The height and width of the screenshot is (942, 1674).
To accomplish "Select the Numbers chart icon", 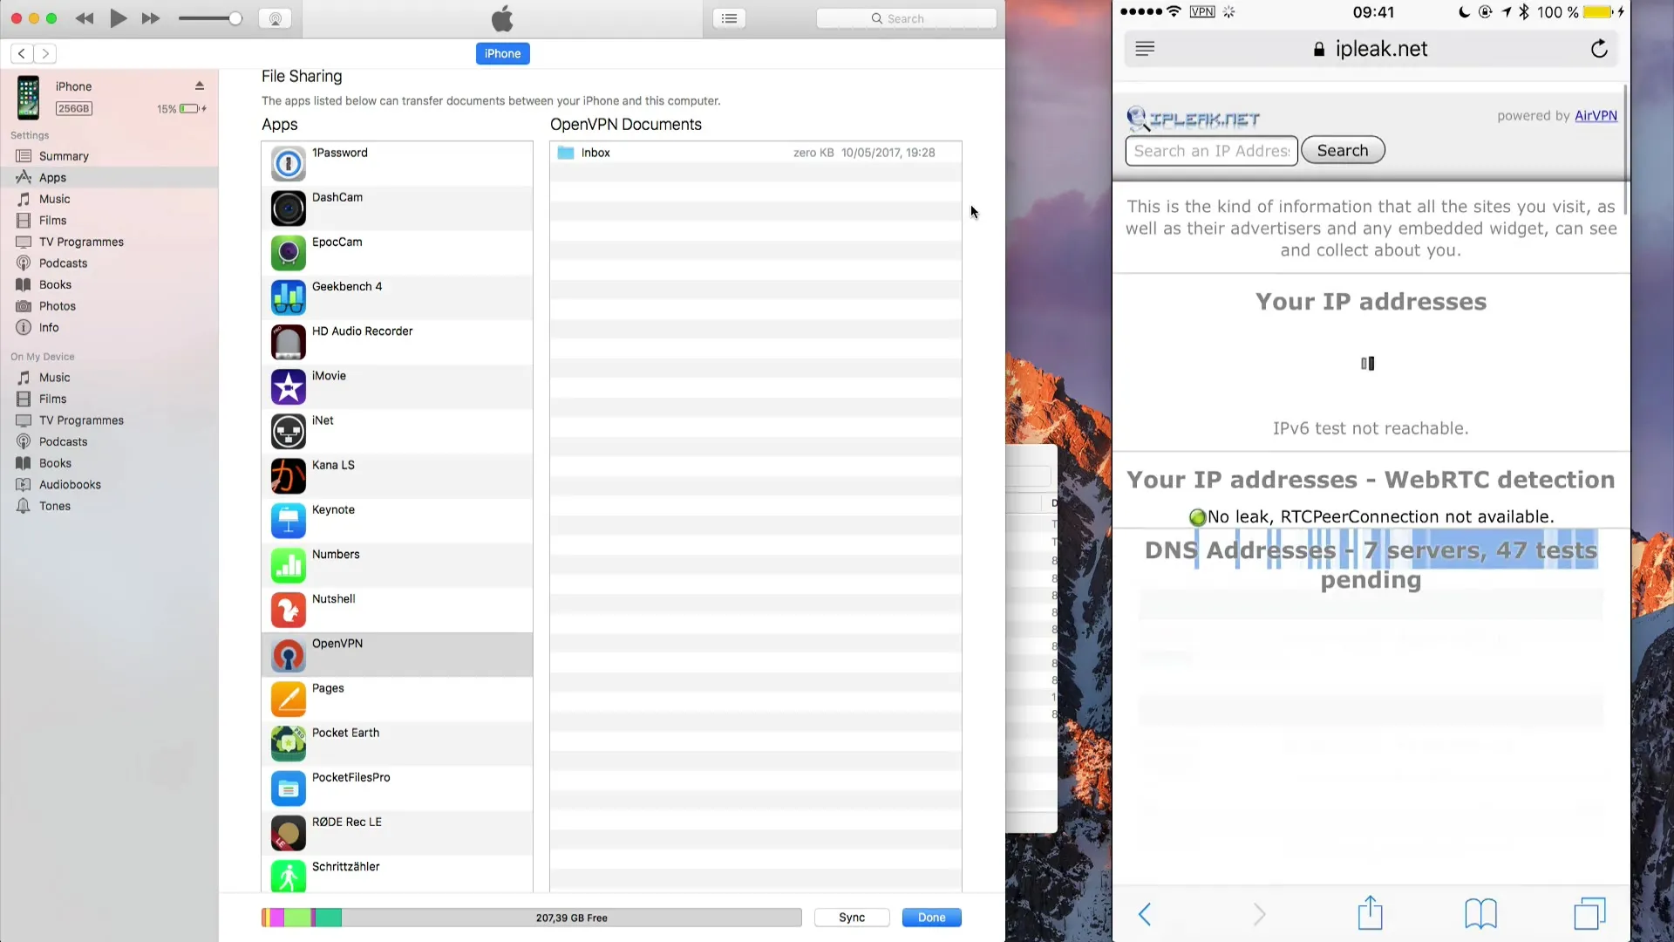I will (288, 565).
